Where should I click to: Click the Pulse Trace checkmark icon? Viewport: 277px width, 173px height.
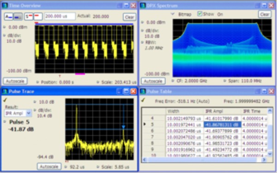5,100
